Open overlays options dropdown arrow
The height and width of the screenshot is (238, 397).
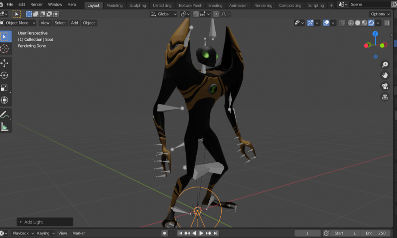tap(333, 23)
